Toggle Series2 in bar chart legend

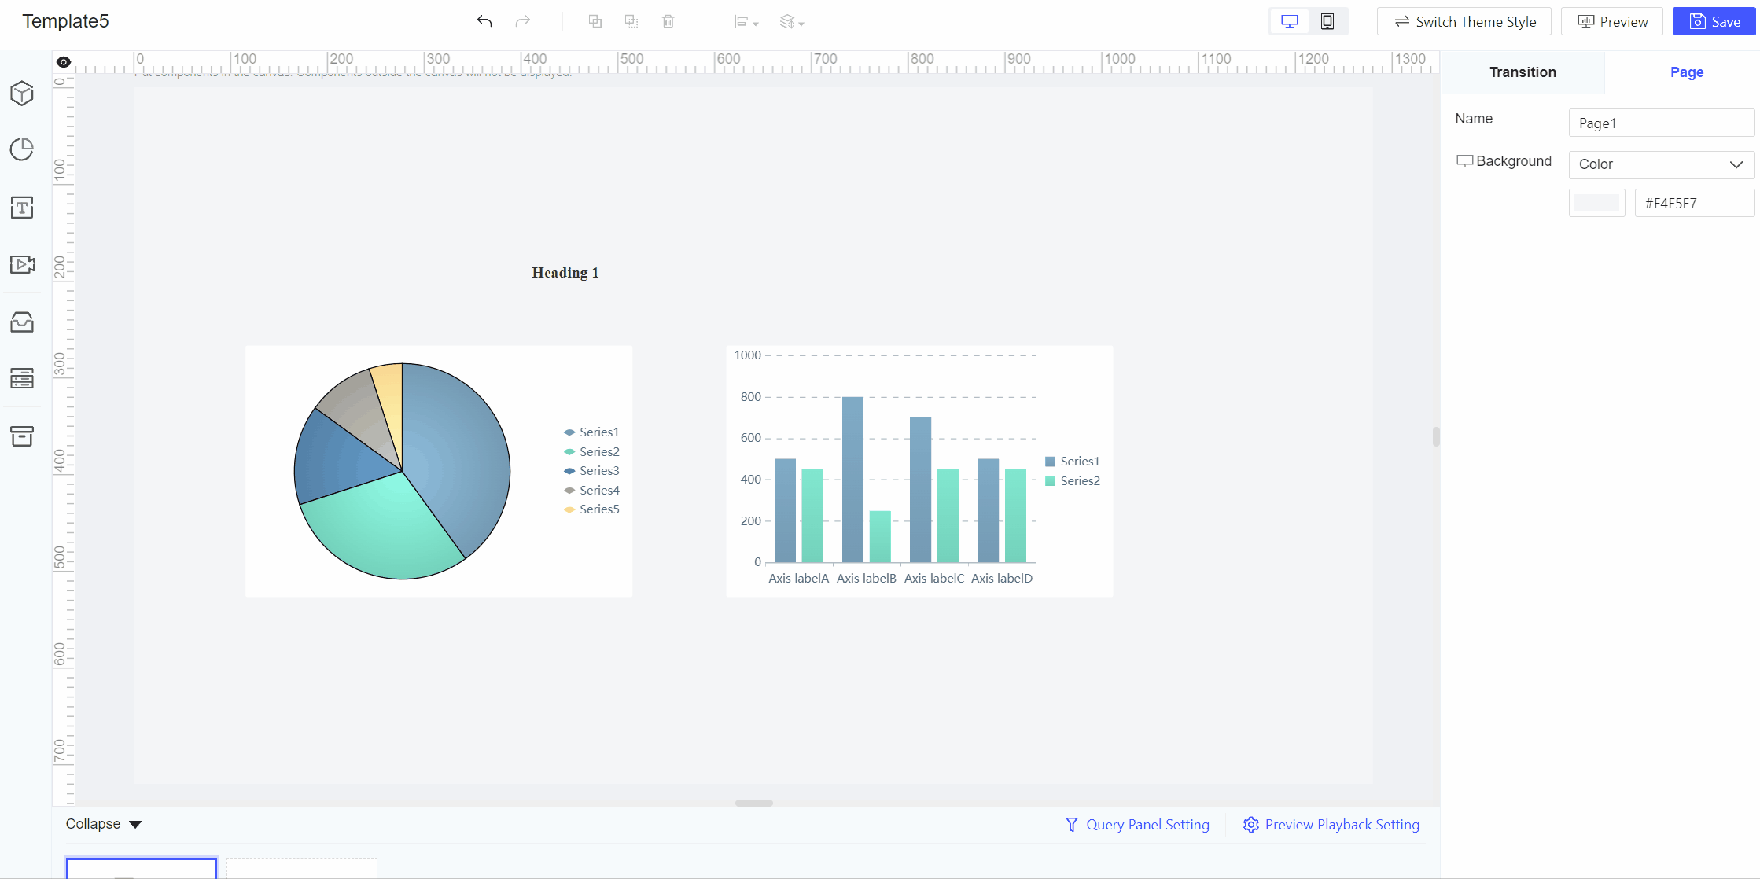1072,481
